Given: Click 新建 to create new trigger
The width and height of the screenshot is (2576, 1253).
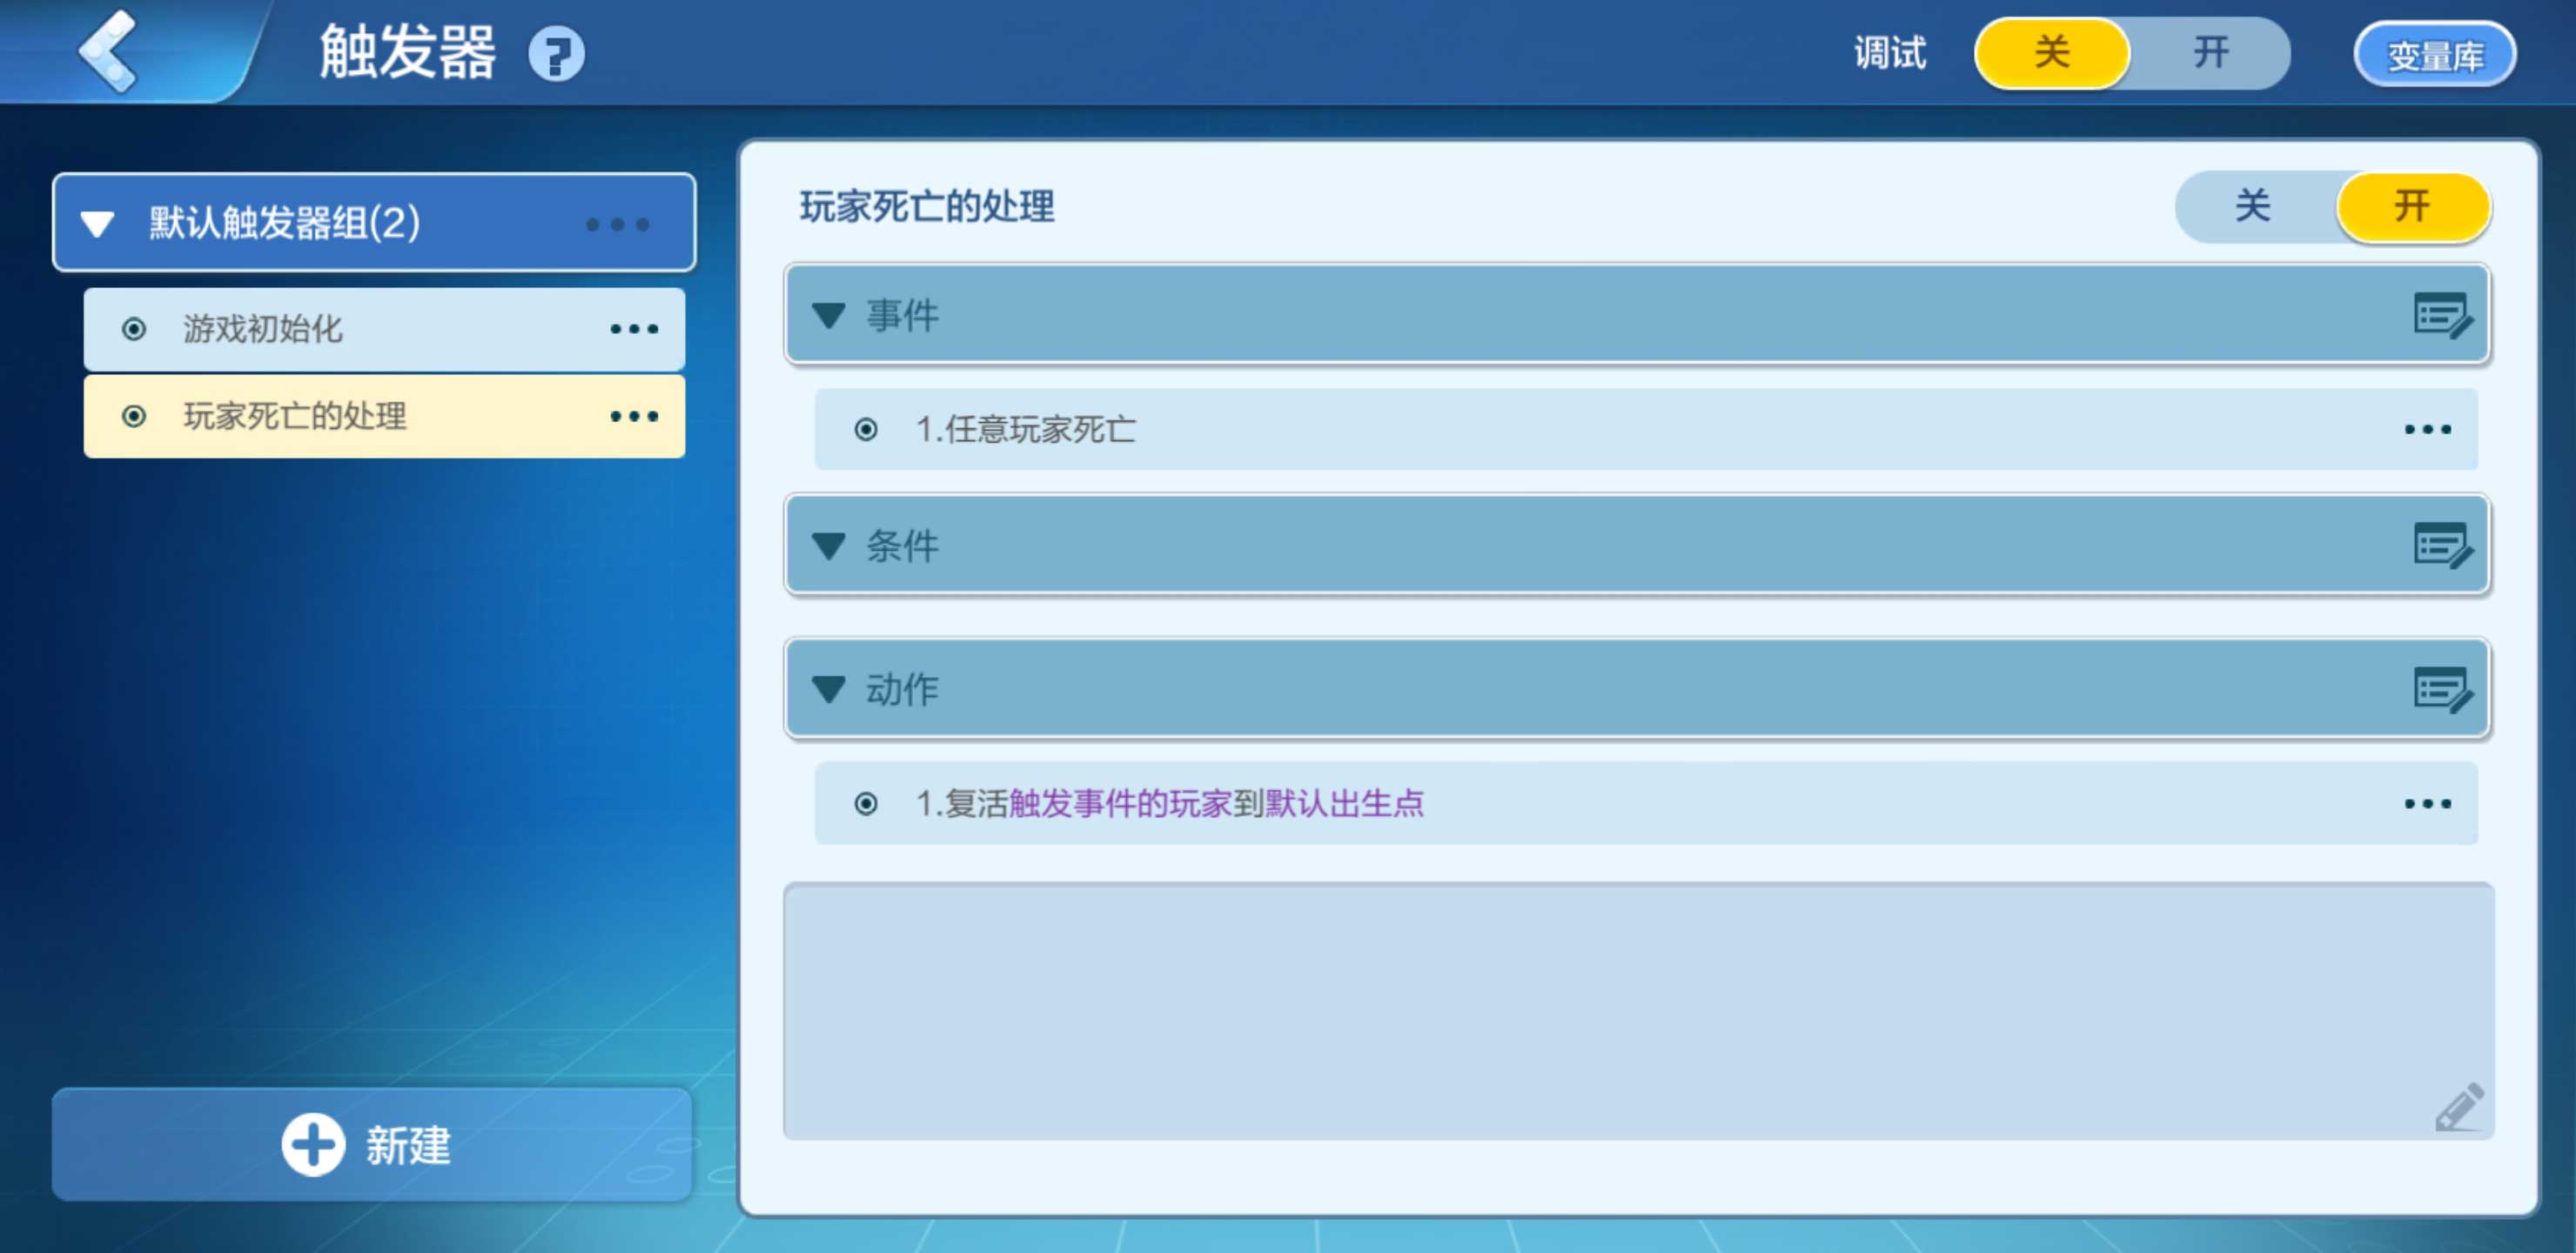Looking at the screenshot, I should [372, 1144].
